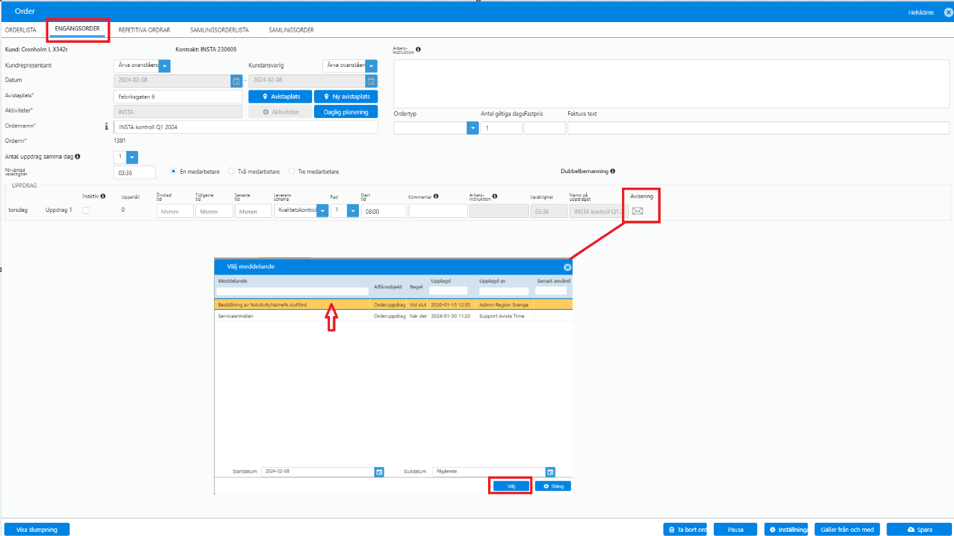
Task: Click the Meddelande filter field
Action: click(x=293, y=291)
